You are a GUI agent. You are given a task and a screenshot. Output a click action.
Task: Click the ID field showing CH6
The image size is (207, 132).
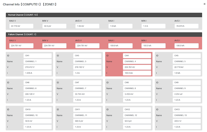[x=37, y=83]
